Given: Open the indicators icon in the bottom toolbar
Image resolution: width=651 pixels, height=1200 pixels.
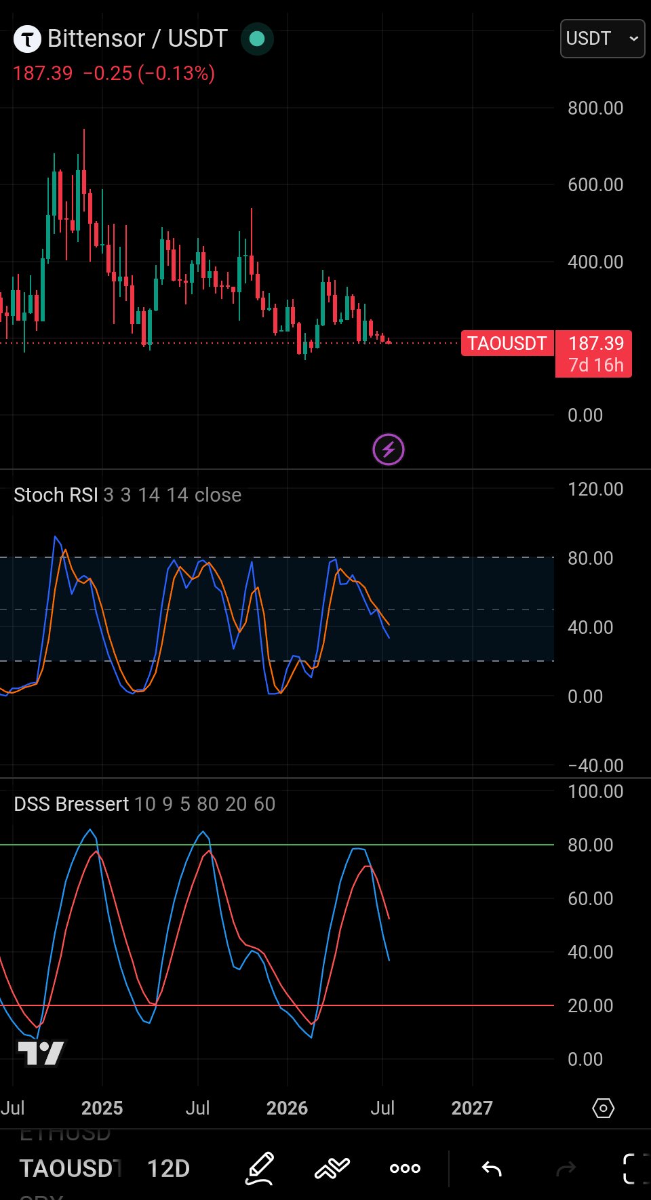Looking at the screenshot, I should click(332, 1168).
